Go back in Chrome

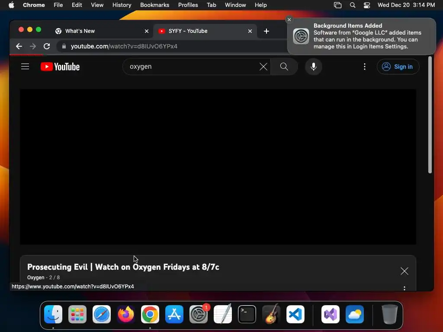pyautogui.click(x=19, y=46)
